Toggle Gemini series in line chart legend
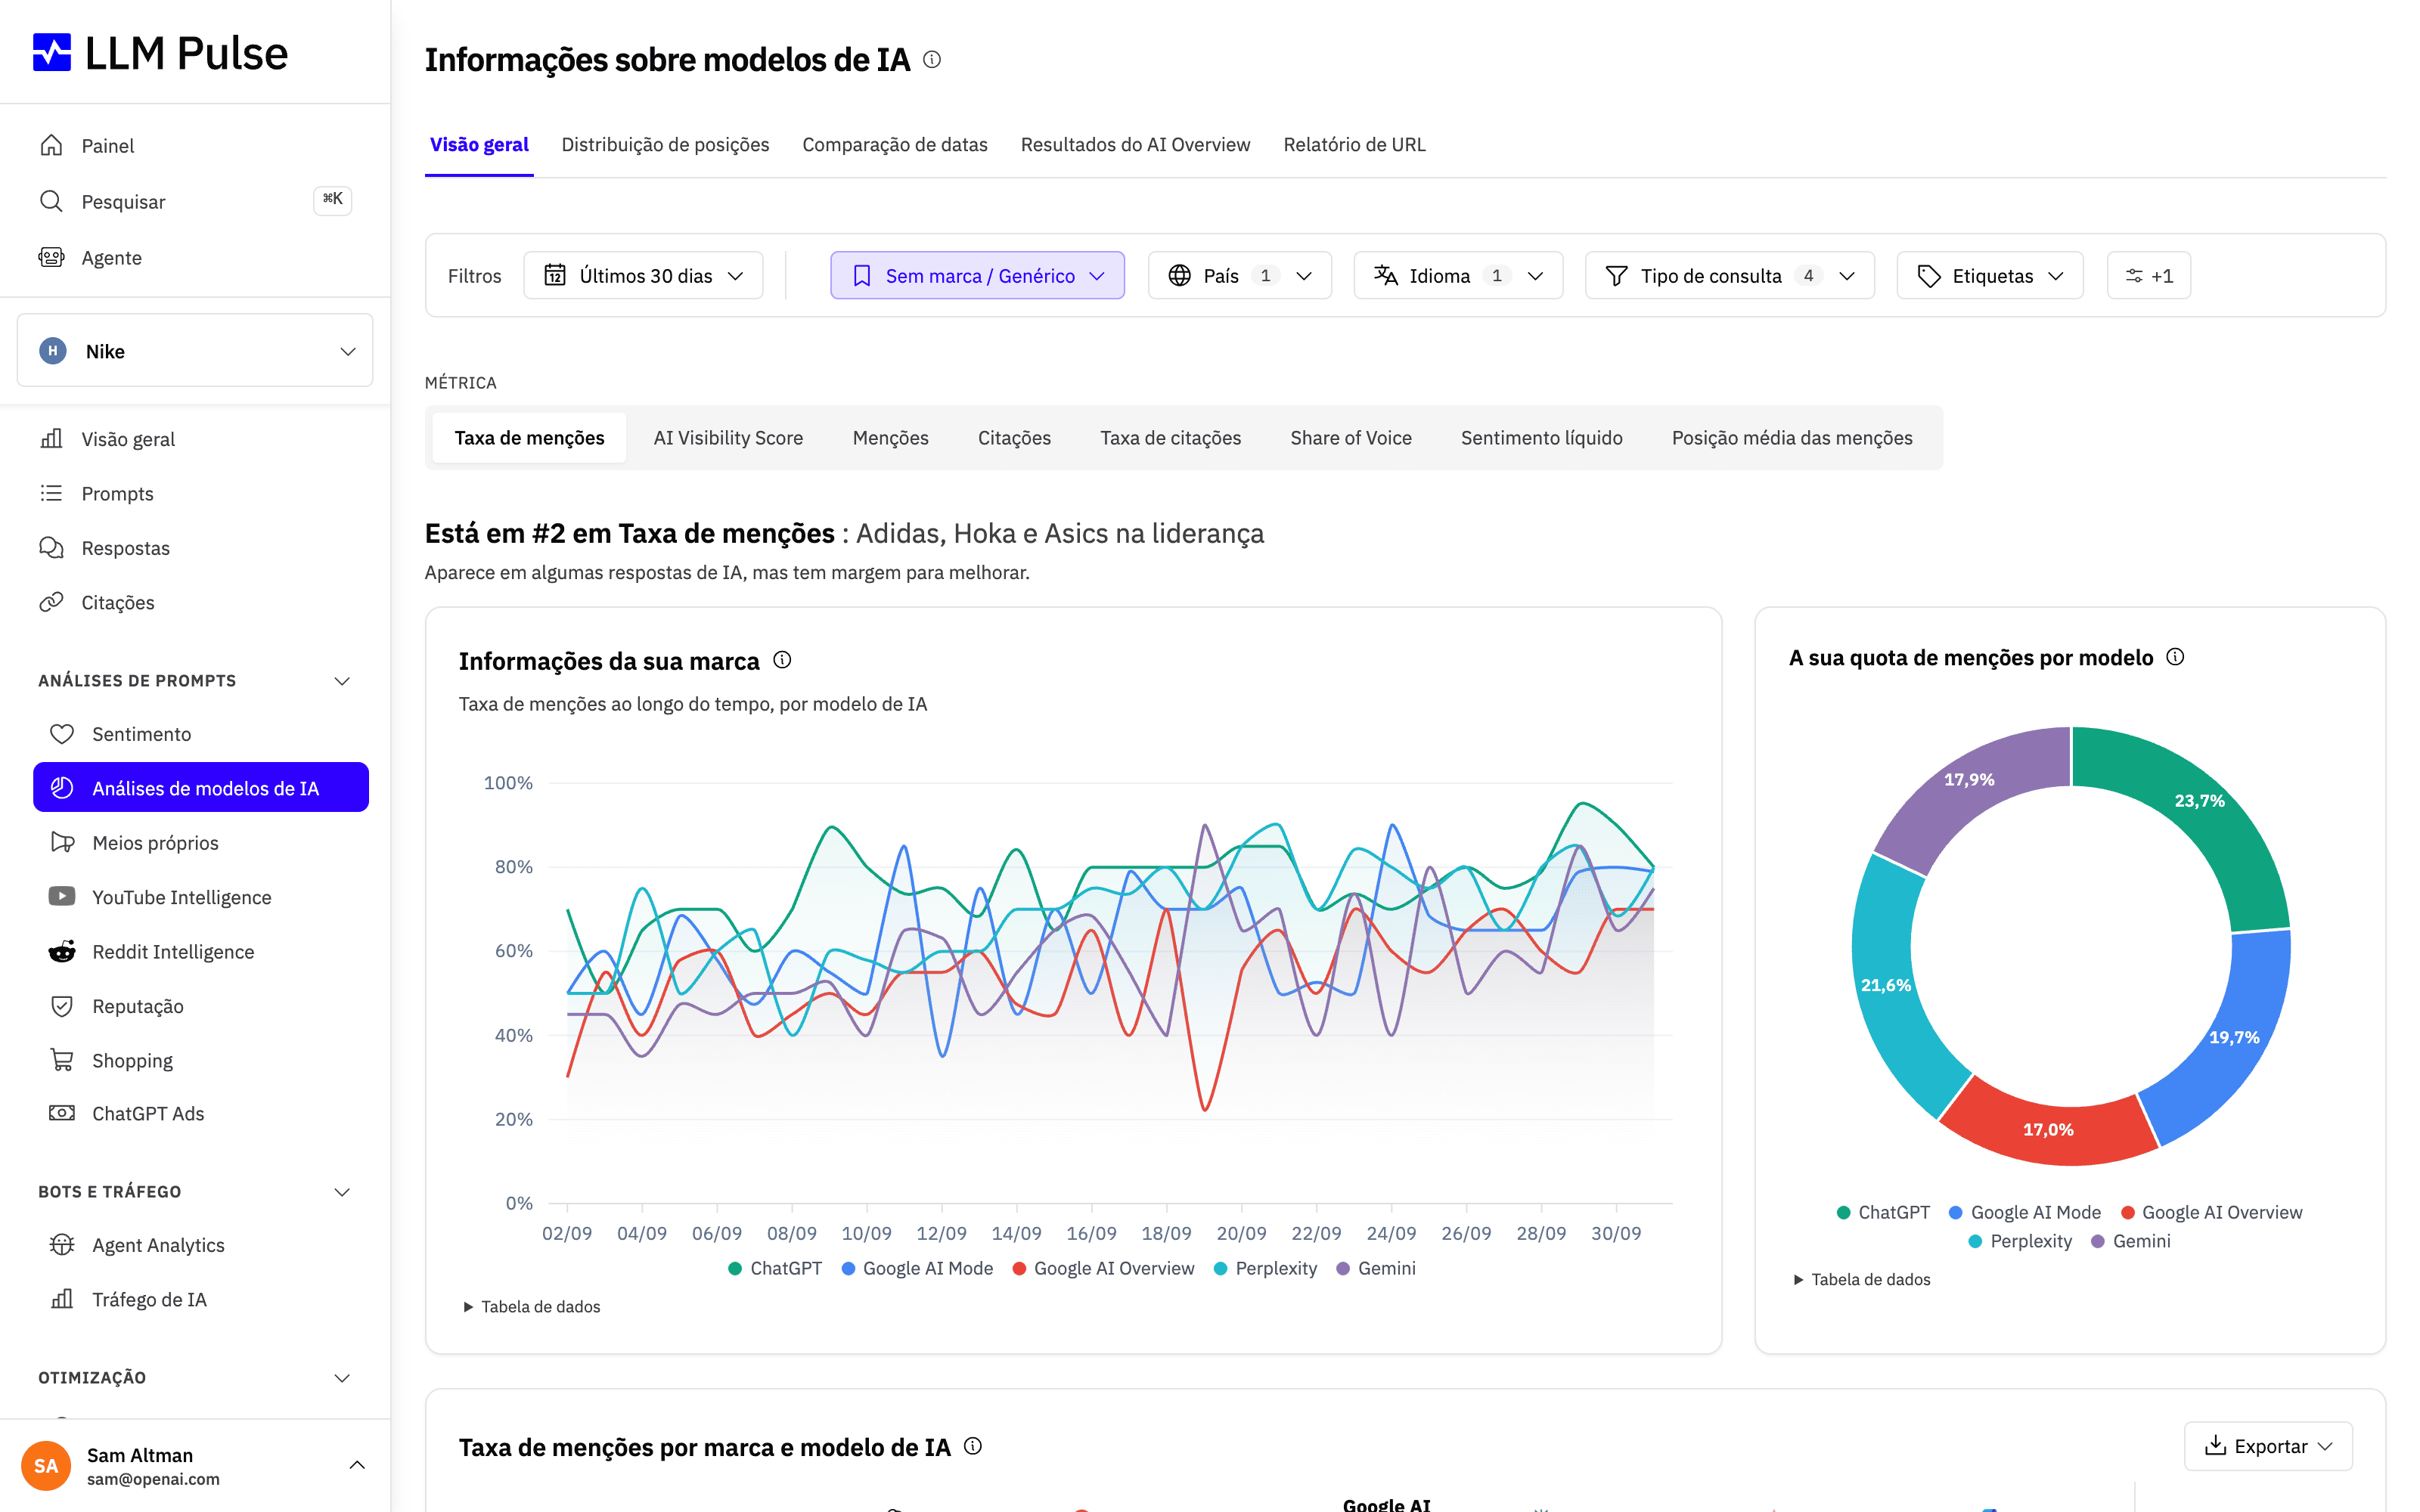The image size is (2420, 1512). (1376, 1268)
